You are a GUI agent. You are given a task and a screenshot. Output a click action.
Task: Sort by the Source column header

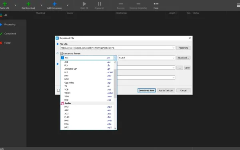pos(70,13)
